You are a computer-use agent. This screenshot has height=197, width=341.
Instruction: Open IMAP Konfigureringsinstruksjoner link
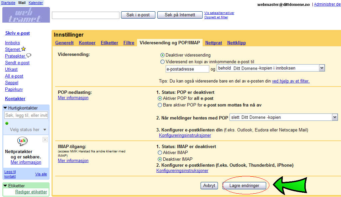click(x=182, y=171)
